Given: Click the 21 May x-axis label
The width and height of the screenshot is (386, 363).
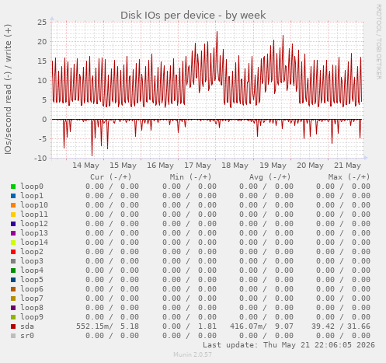Looking at the screenshot, I should click(x=347, y=166).
